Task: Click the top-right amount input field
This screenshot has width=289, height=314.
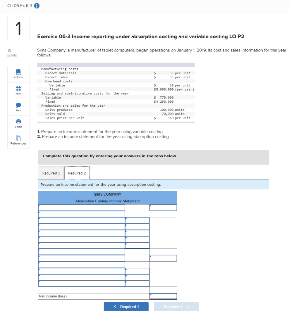Action: click(163, 207)
